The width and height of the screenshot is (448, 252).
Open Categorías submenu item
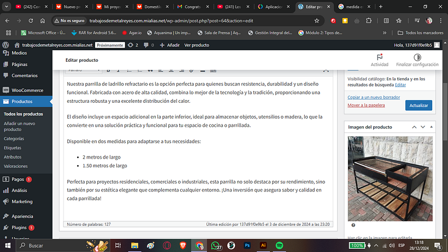pos(14,138)
